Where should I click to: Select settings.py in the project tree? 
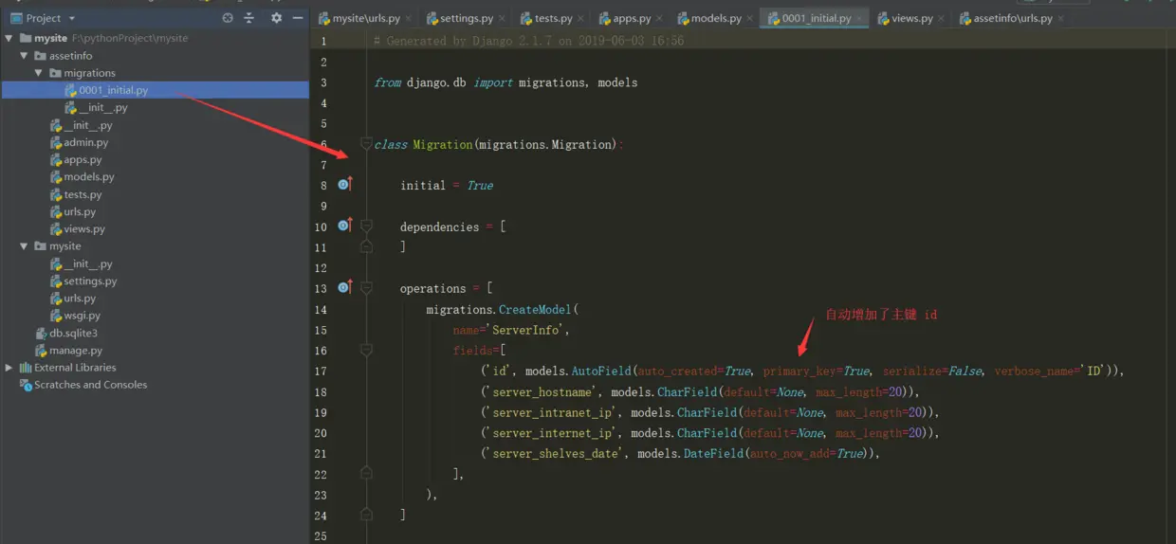click(x=90, y=281)
